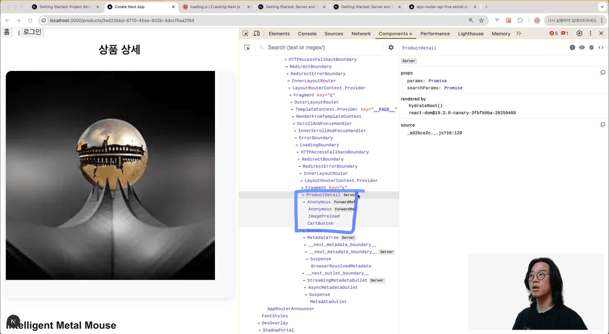Open DevTools settings gear

click(579, 34)
